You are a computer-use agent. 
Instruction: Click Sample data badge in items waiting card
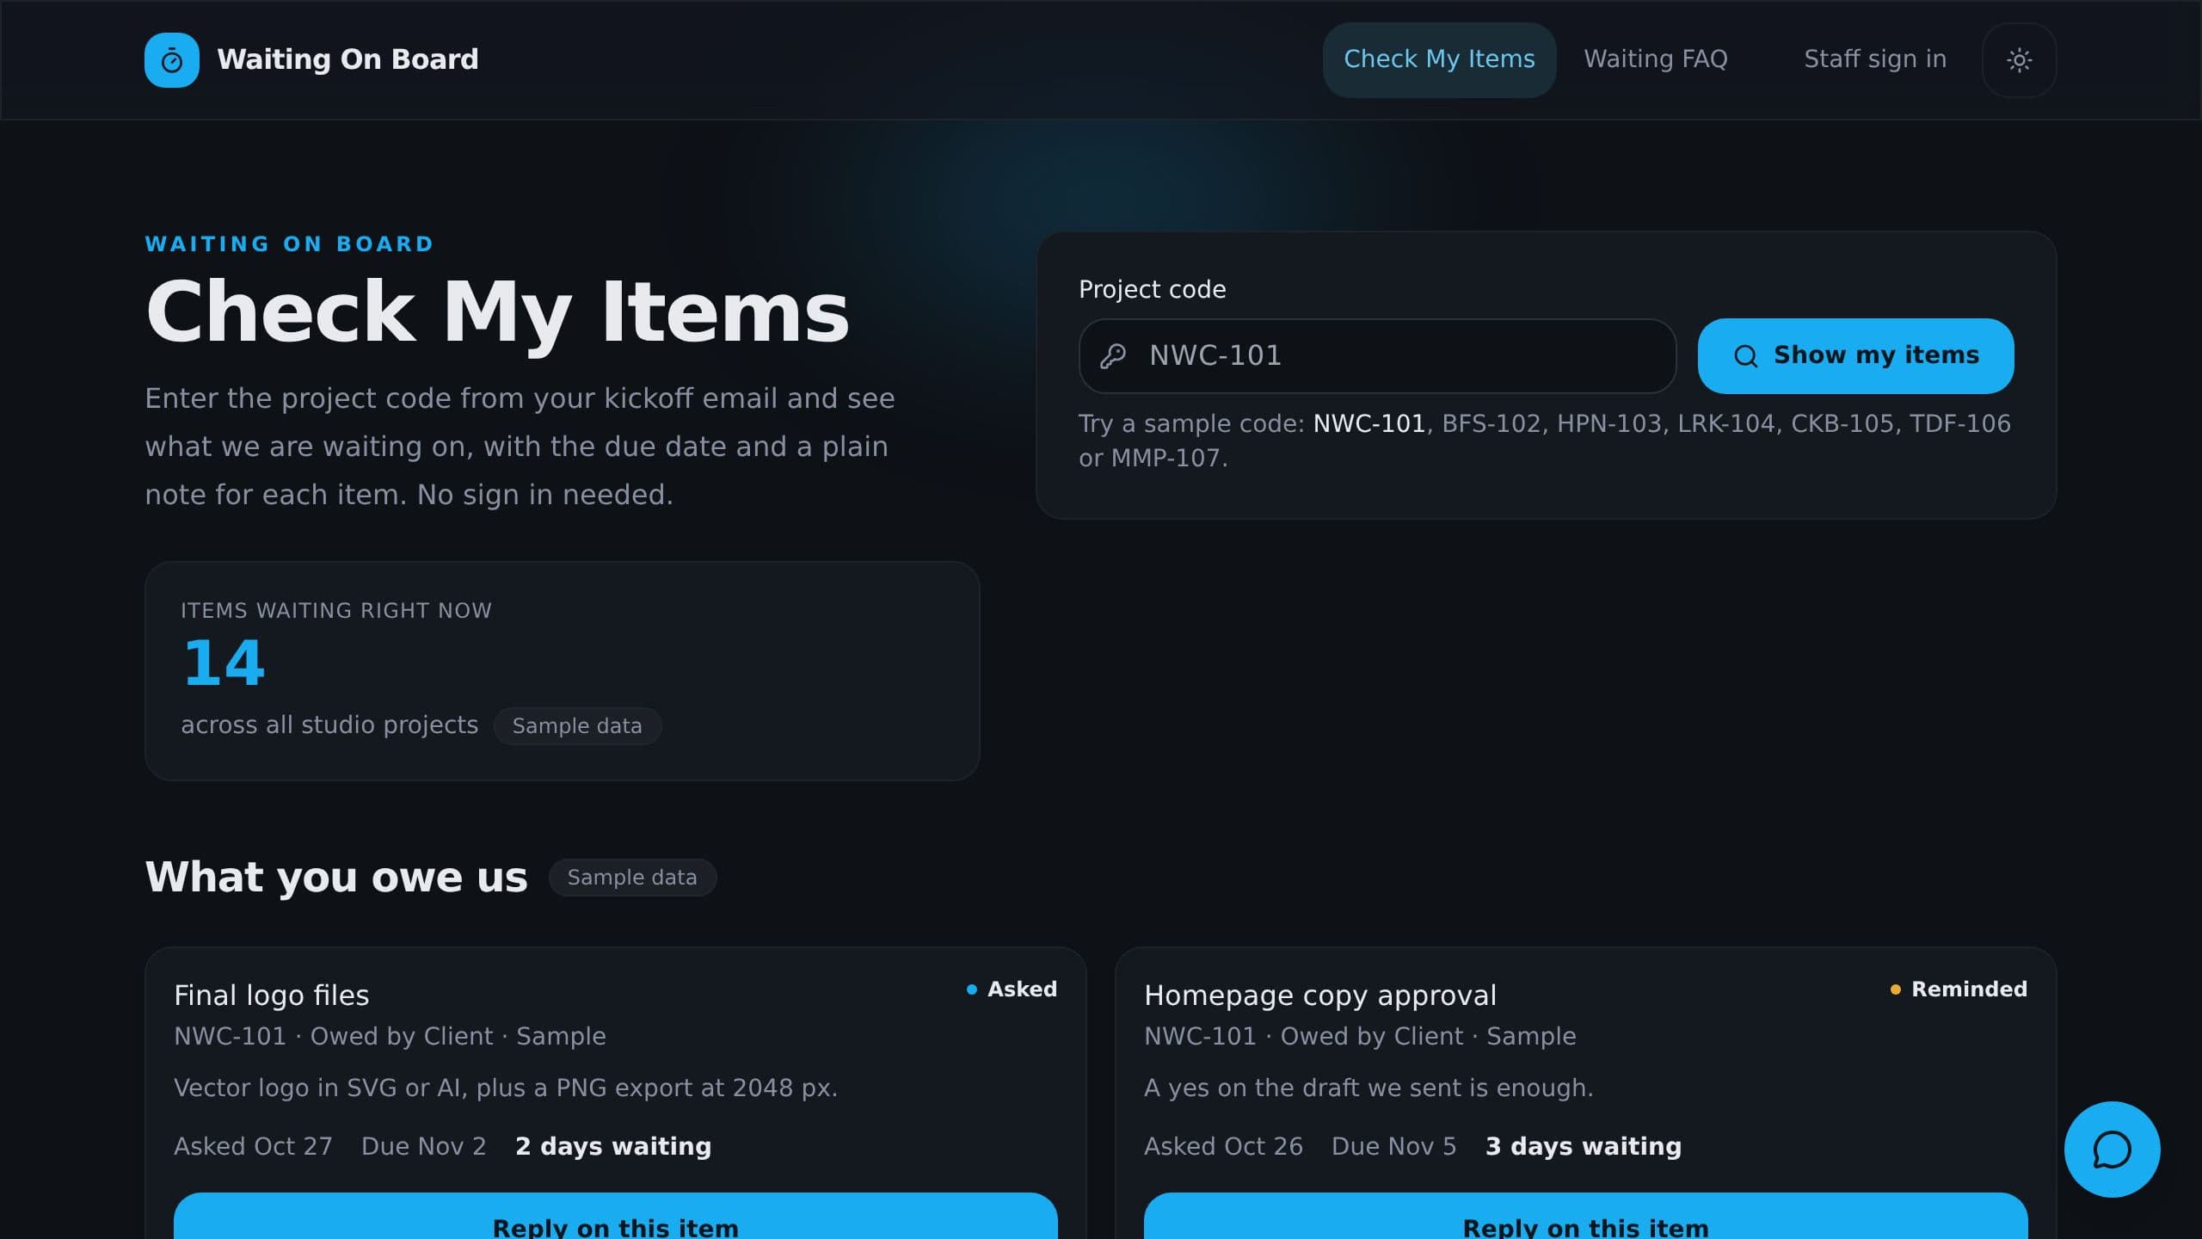(577, 726)
